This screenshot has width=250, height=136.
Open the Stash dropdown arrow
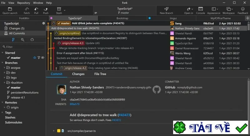[x=65, y=10]
